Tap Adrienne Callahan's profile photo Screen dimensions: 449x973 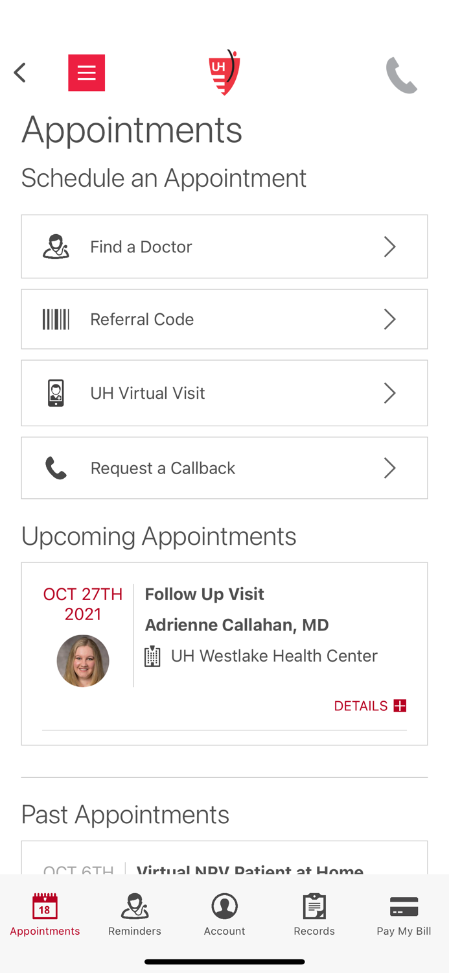[x=83, y=660]
